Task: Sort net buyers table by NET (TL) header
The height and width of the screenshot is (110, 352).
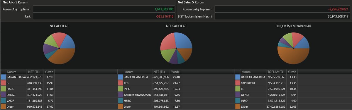Action: click(35, 72)
